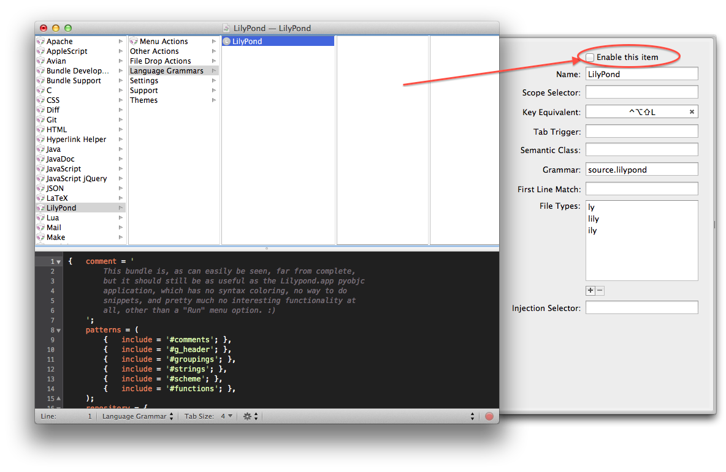The image size is (726, 472).
Task: Open the File Drop Actions category
Action: (174, 61)
